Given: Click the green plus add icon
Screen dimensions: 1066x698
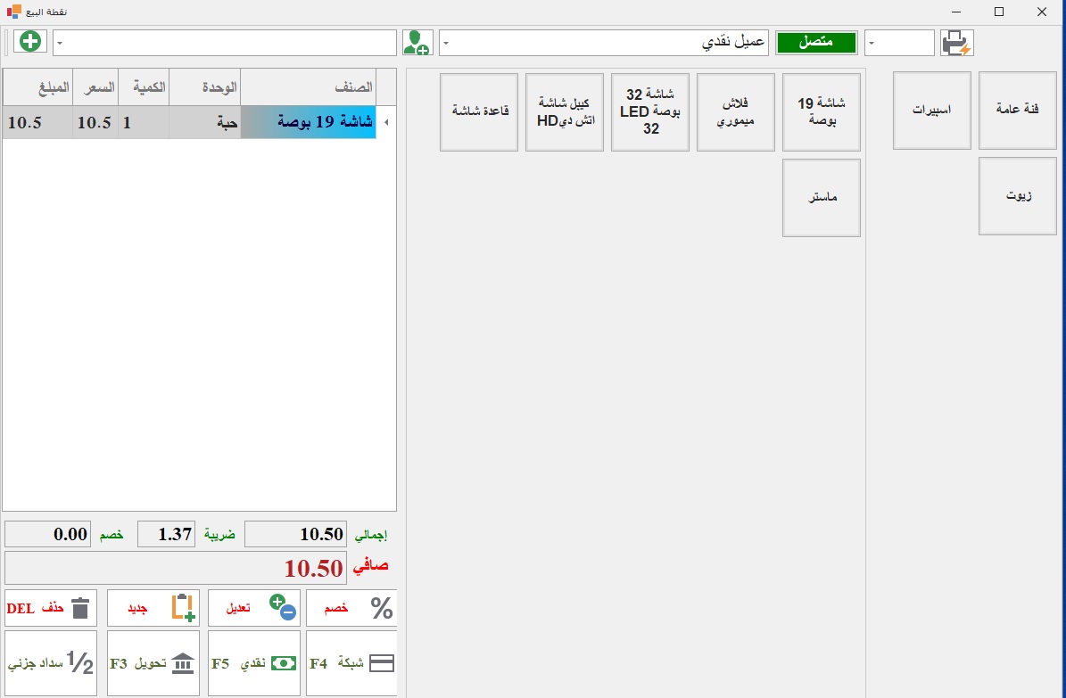Looking at the screenshot, I should pos(30,42).
